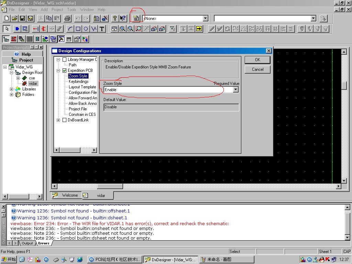
Task: Open the Tools menu
Action: tap(71, 9)
